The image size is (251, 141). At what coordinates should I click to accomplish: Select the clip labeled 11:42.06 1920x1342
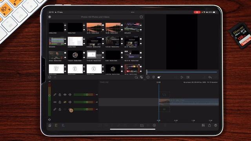point(94,55)
